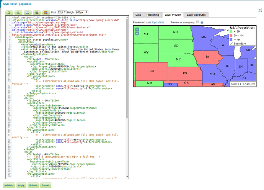Open the editor Height dropdown
The image size is (264, 190).
[x=81, y=12]
